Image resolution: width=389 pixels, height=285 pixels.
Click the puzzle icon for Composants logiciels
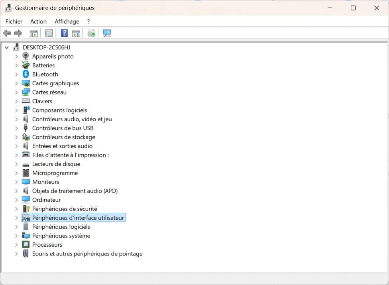point(26,110)
